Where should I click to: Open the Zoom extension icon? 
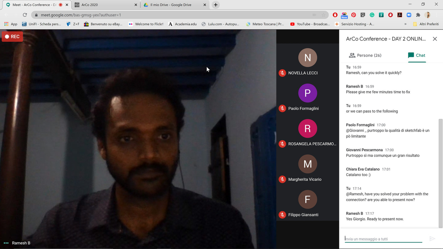click(409, 15)
